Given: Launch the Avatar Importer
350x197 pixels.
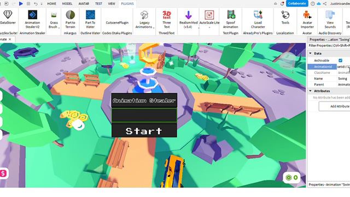Looking at the screenshot, I should 307,19.
